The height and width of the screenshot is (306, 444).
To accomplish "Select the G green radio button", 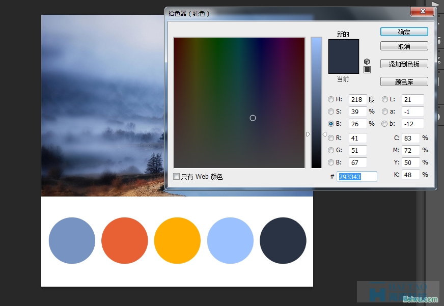I will [x=331, y=150].
